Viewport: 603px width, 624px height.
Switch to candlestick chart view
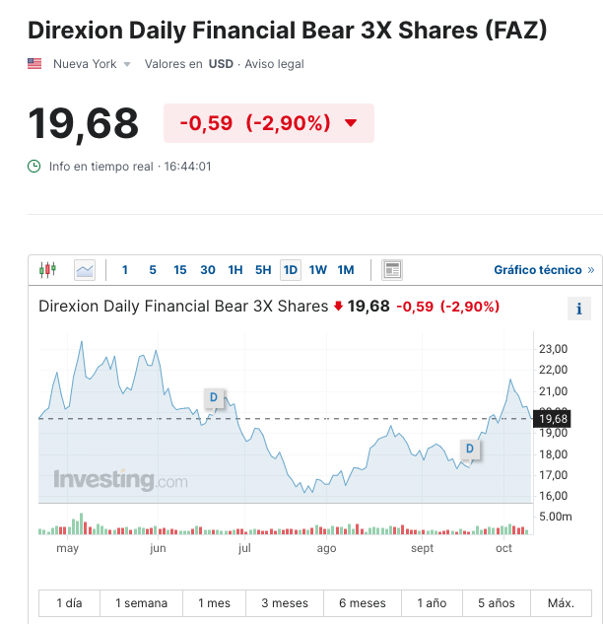point(47,270)
